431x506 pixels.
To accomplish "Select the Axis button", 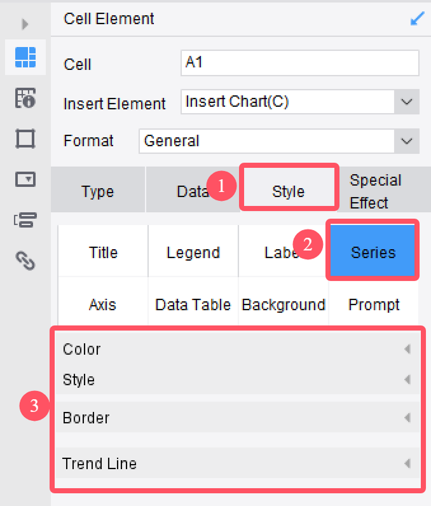I will click(x=103, y=304).
